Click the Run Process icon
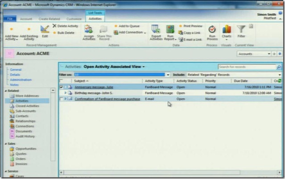This screenshot has height=179, width=285. click(212, 29)
